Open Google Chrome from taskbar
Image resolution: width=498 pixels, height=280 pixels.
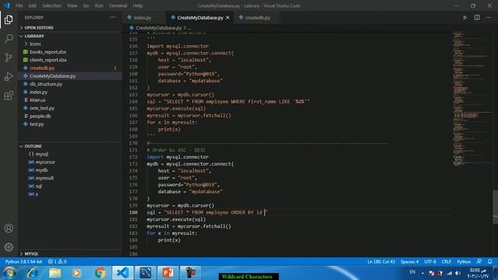pos(100,273)
